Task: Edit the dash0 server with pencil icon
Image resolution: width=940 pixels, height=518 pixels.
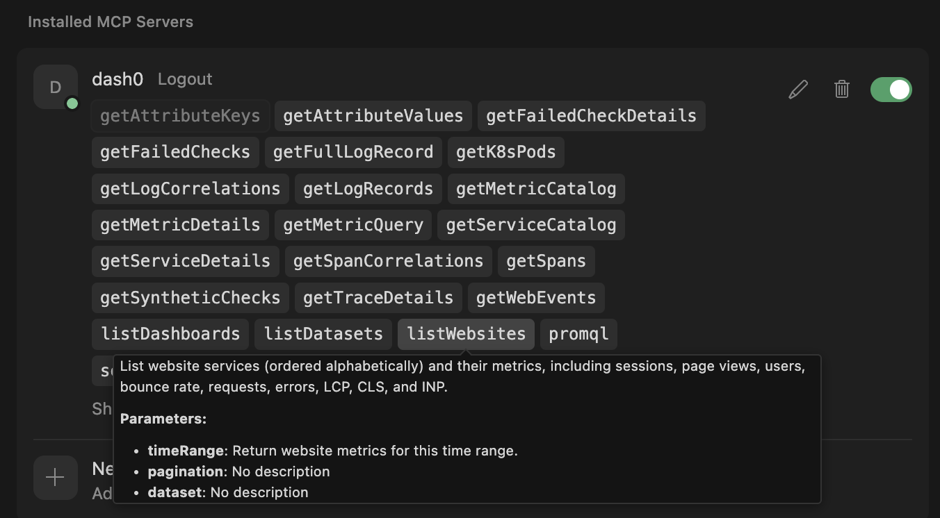Action: pos(798,90)
